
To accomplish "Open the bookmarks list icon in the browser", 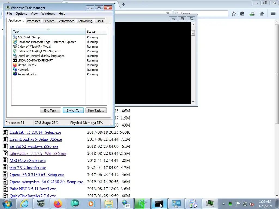I will coord(242,14).
